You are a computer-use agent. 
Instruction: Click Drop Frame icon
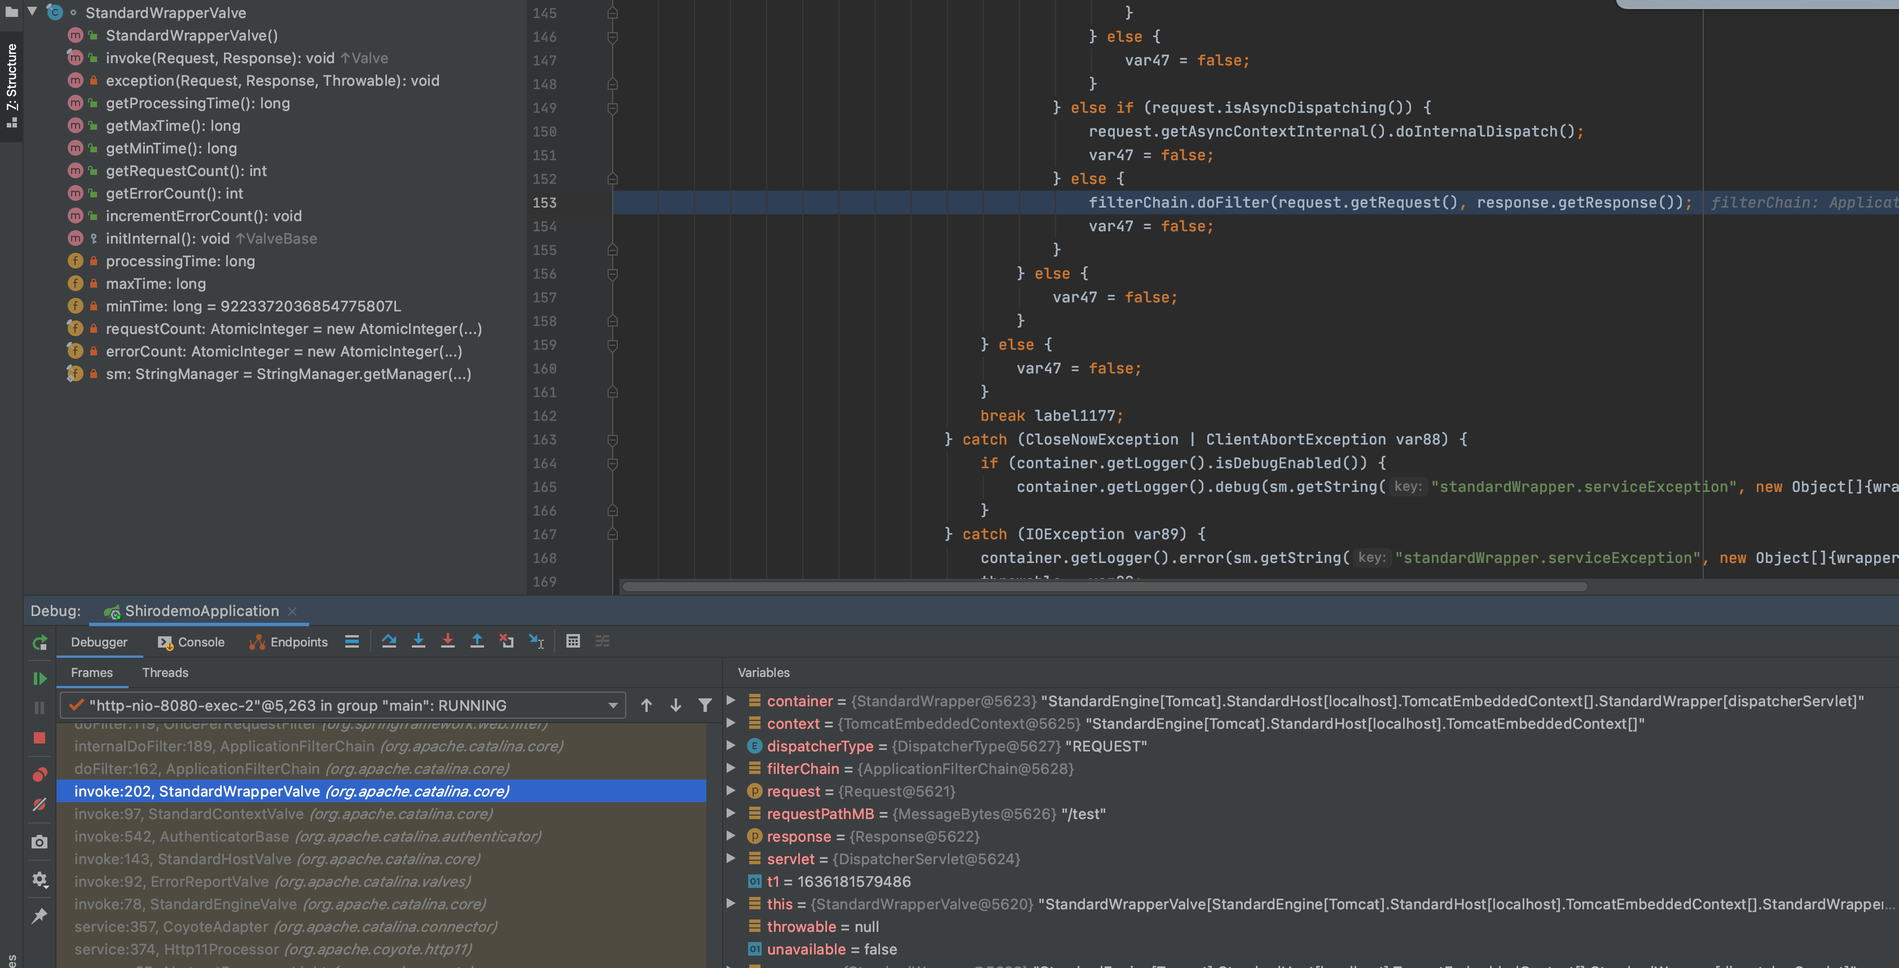point(507,641)
